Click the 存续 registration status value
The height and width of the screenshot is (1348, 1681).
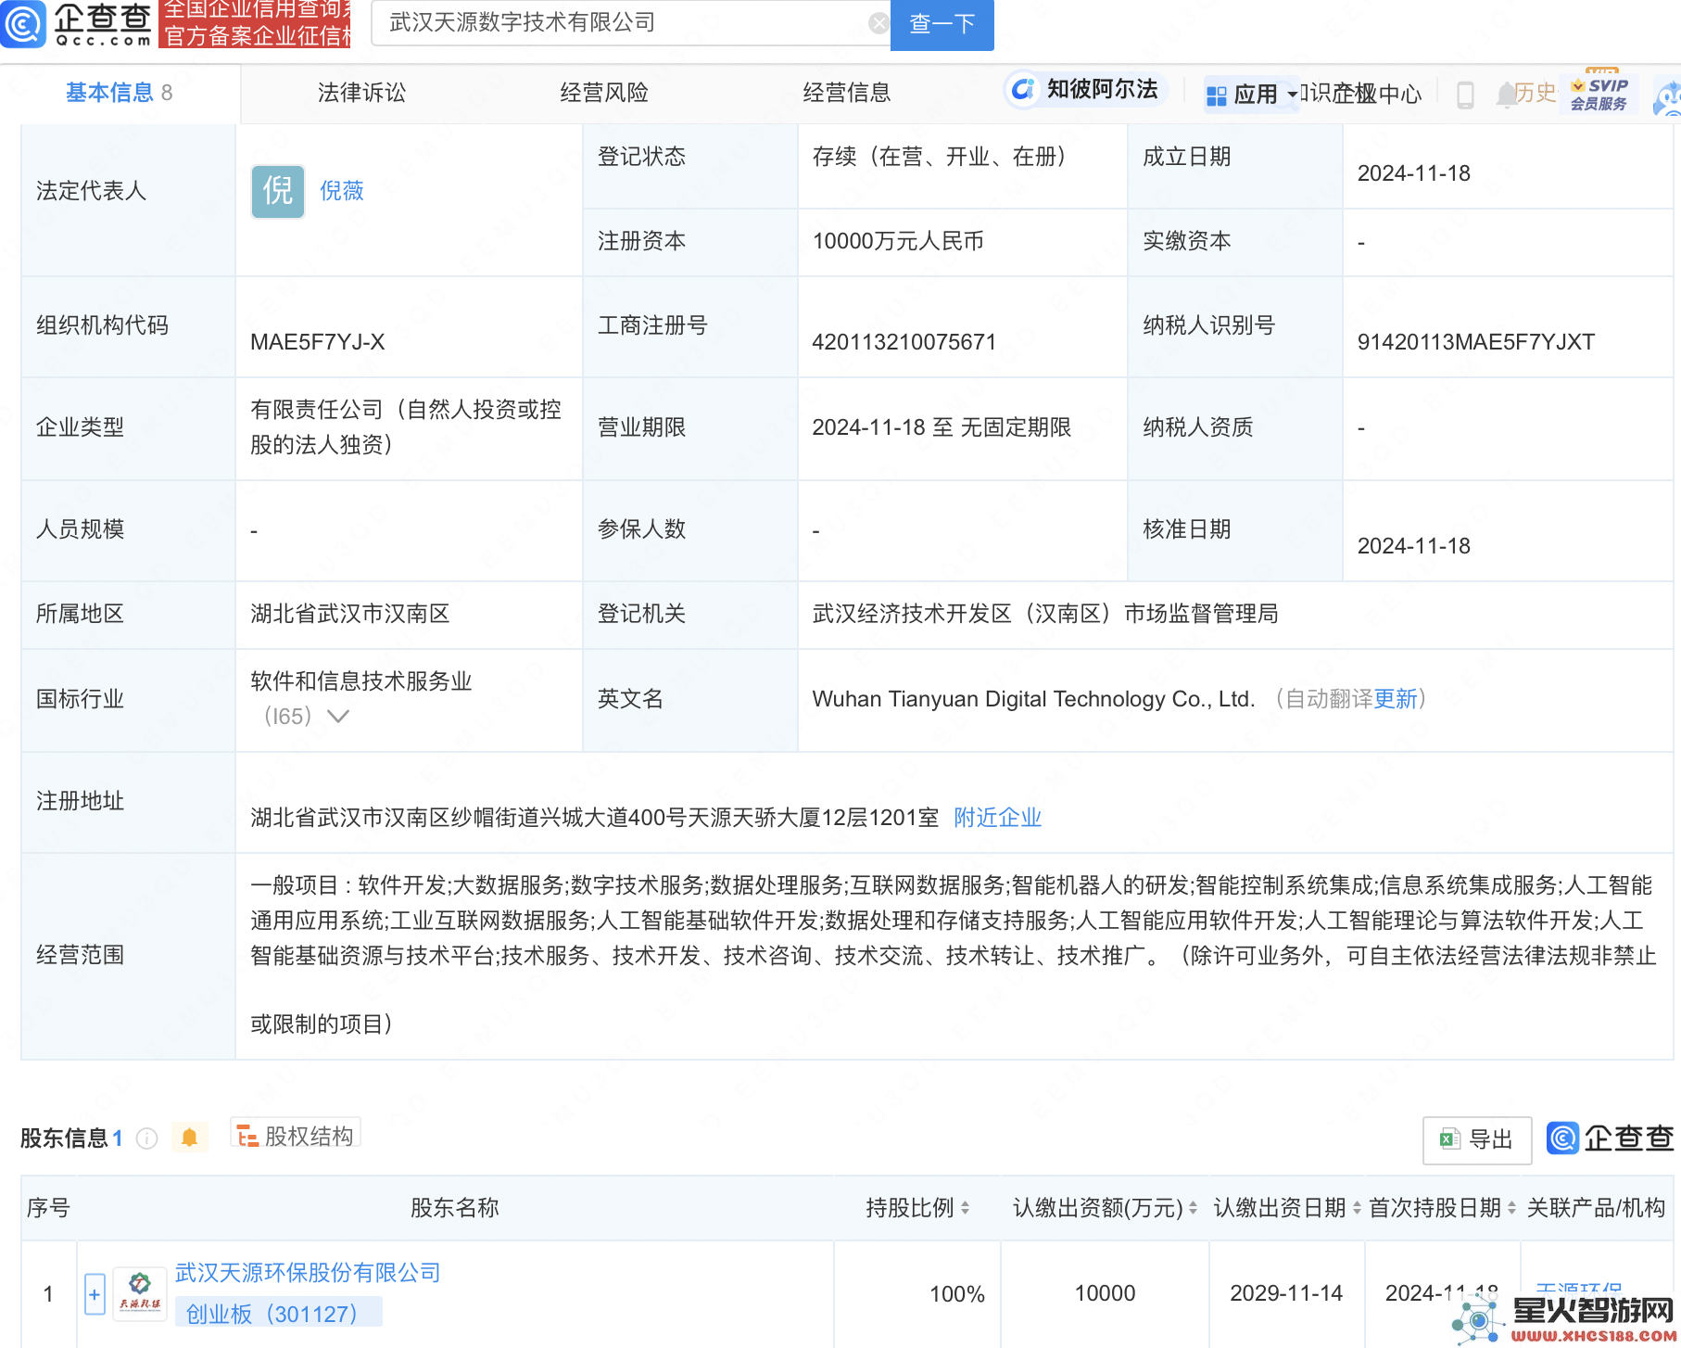(x=942, y=157)
